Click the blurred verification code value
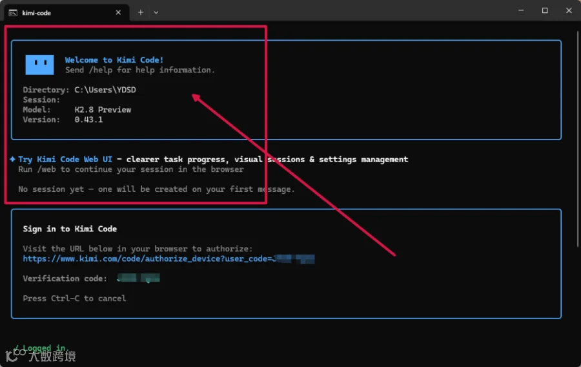Screen dimensions: 581x367 point(138,278)
